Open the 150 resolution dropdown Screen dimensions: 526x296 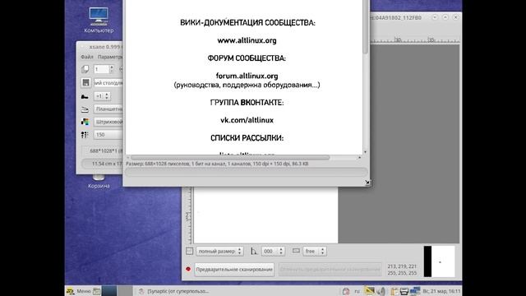point(108,135)
